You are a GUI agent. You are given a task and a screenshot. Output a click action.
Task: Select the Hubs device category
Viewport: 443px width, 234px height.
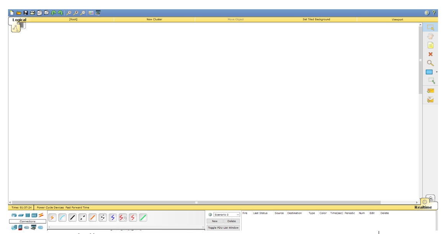(28, 215)
